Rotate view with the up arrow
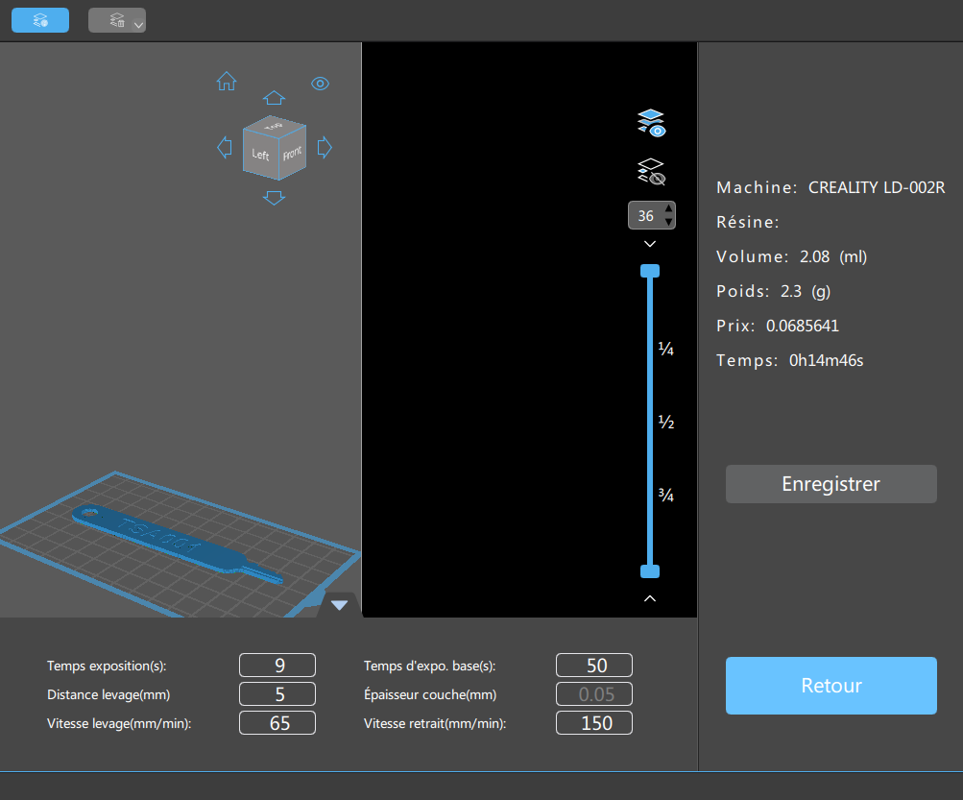Image resolution: width=963 pixels, height=800 pixels. (x=274, y=98)
